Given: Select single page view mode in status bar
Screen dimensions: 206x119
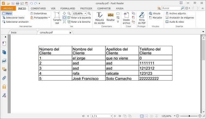Looking at the screenshot, I should [142, 116].
